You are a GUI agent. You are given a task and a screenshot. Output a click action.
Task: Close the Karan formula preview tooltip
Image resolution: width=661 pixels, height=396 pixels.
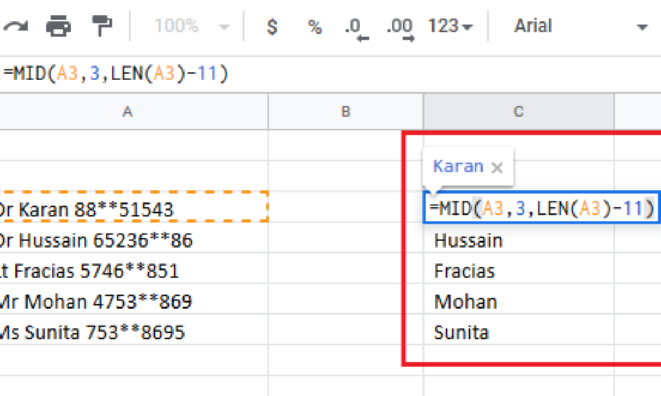click(497, 168)
